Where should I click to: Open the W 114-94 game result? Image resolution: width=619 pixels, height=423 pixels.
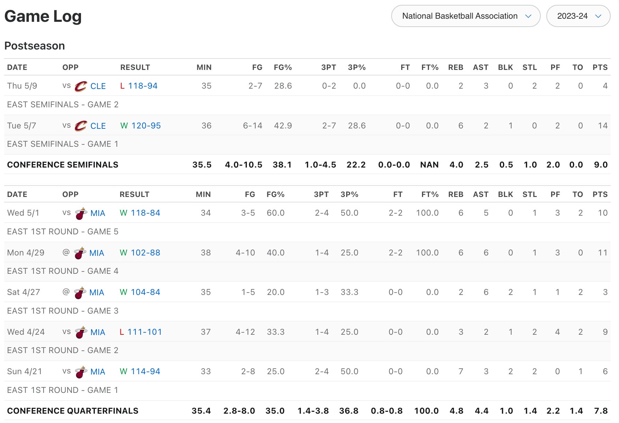145,371
